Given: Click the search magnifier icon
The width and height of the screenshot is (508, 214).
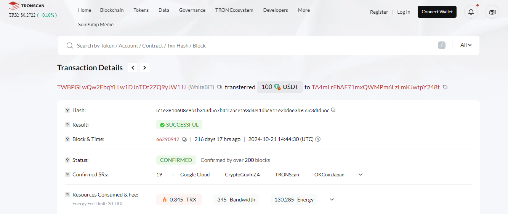Looking at the screenshot, I should tap(70, 46).
